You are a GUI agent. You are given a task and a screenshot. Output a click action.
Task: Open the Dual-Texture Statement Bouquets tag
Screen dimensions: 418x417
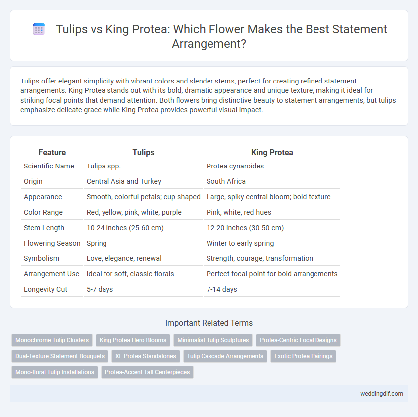60,356
